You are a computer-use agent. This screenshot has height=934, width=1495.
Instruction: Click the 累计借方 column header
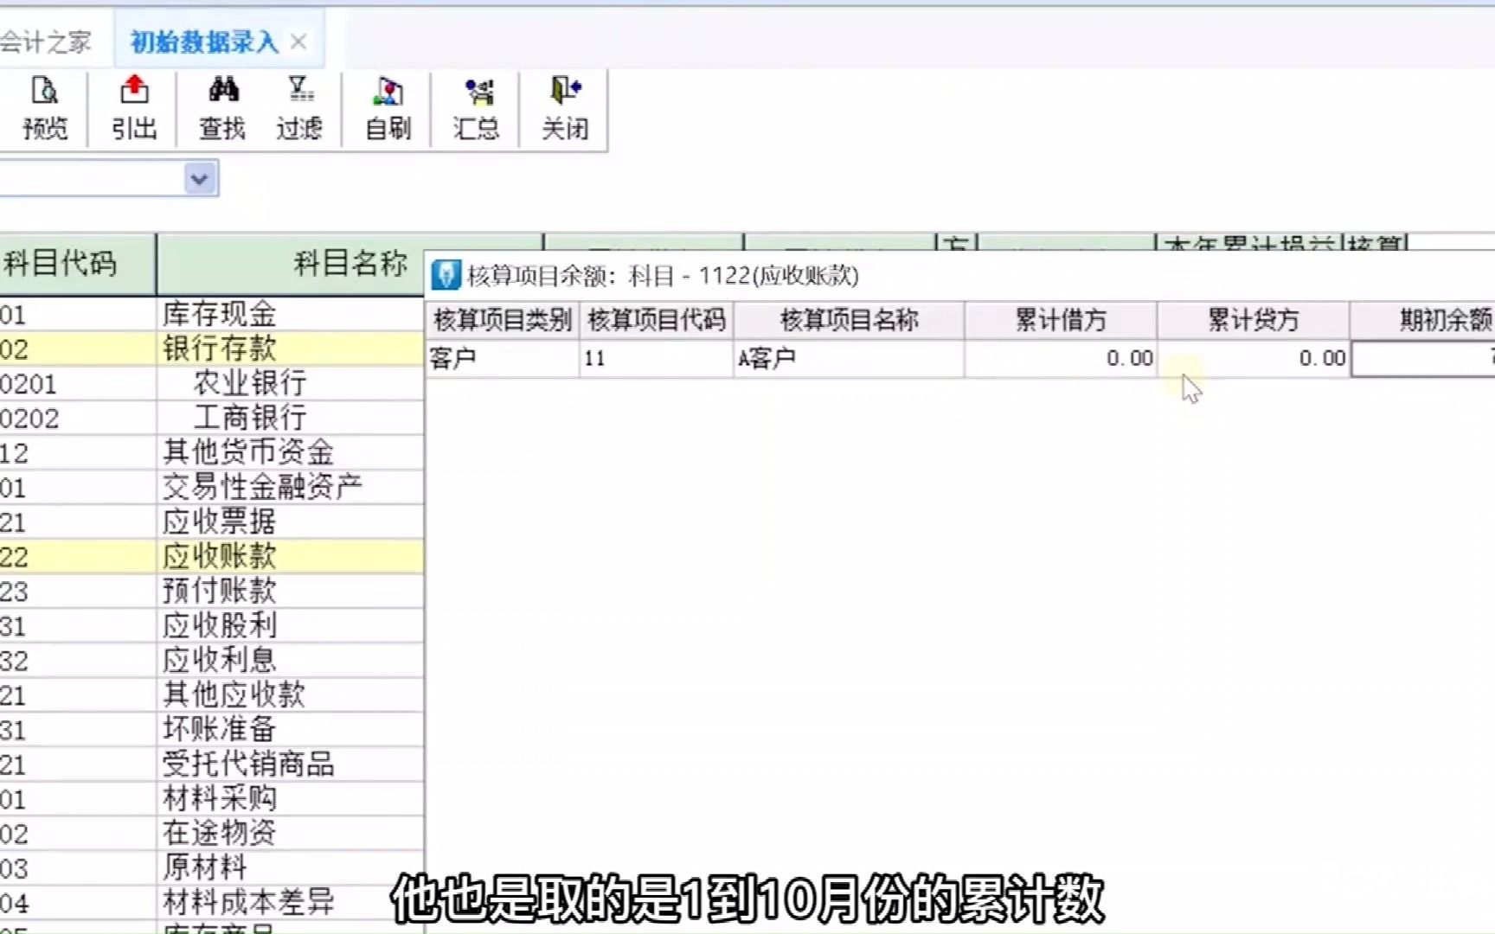click(1061, 320)
